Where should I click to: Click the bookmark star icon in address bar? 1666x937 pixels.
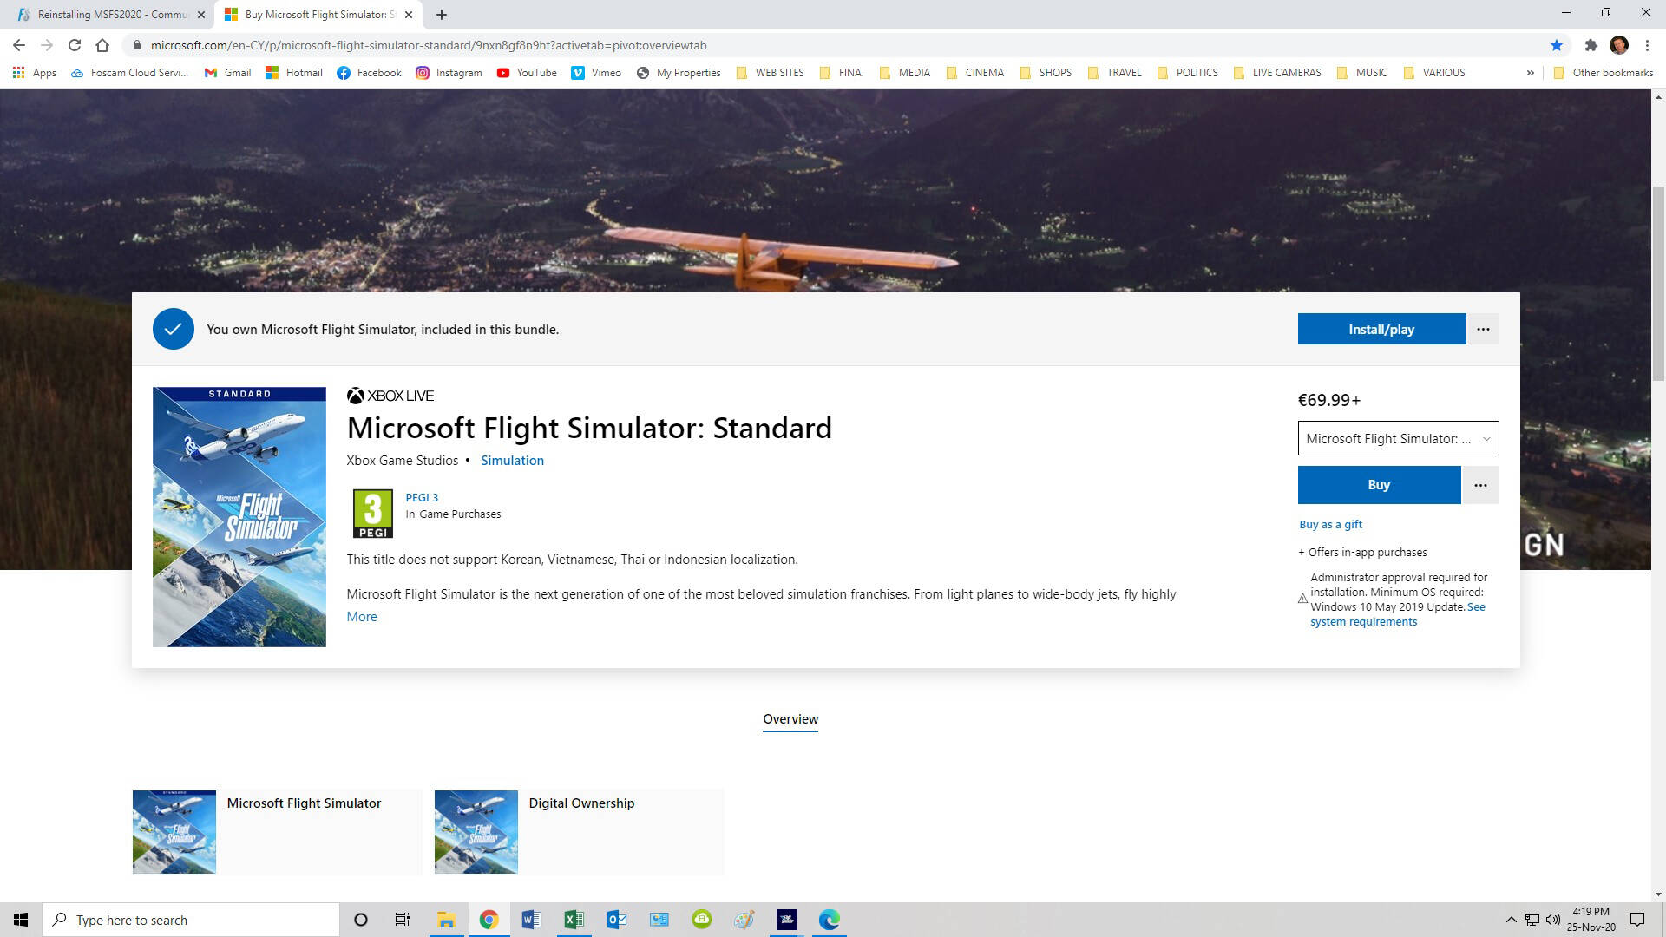coord(1556,45)
